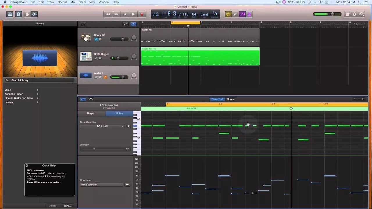The height and width of the screenshot is (209, 372).
Task: Open the Apple Loops browser button
Action: point(354,14)
